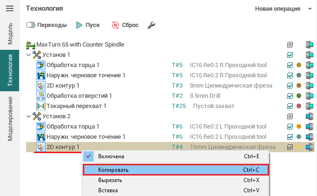The height and width of the screenshot is (196, 317).
Task: Uncheck the Токарный перехват 1 checkbox
Action: [x=290, y=106]
